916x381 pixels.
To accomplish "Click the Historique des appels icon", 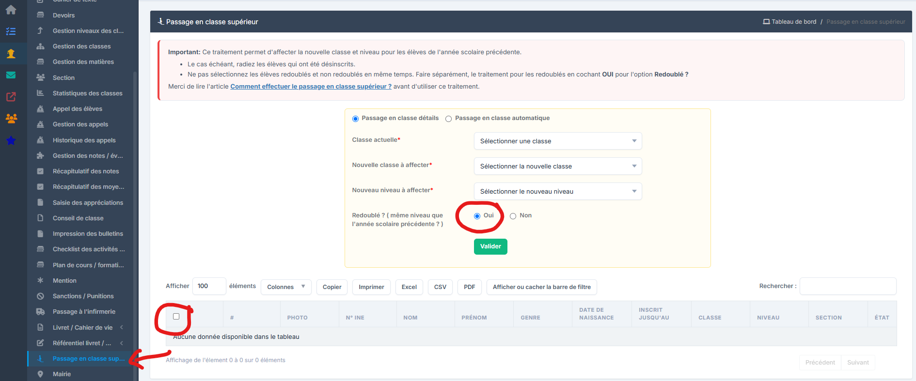I will point(41,140).
